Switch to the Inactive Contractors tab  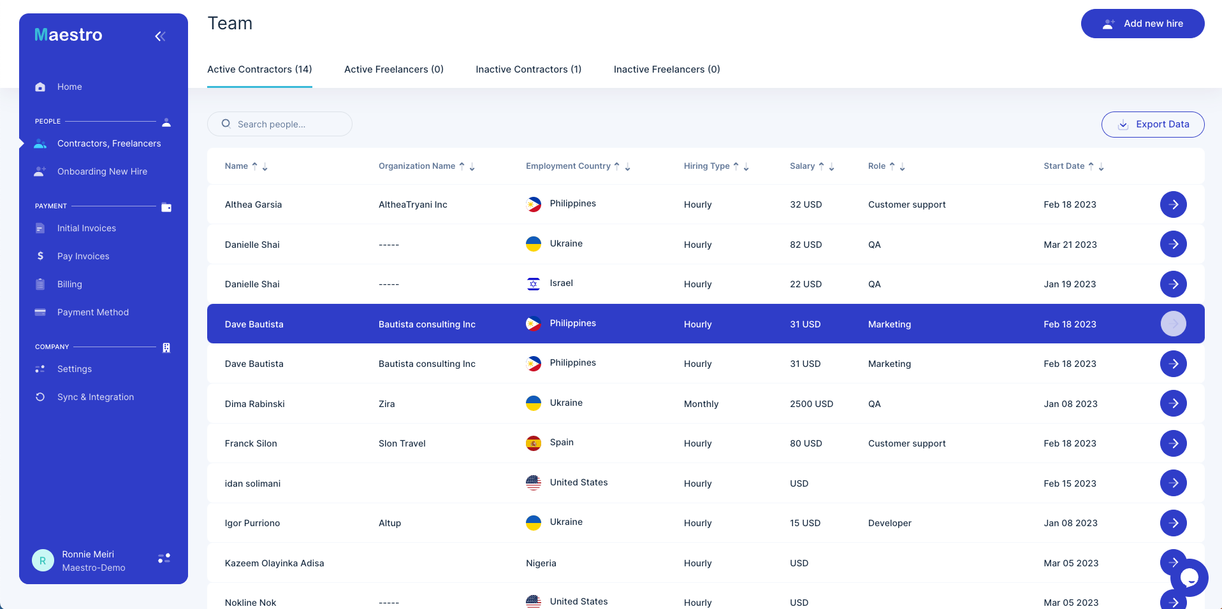click(528, 69)
